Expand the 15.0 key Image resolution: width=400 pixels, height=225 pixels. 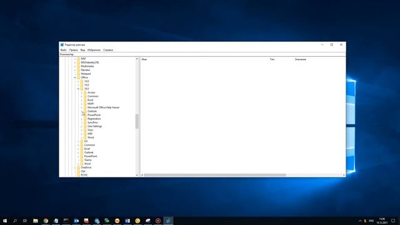(78, 85)
